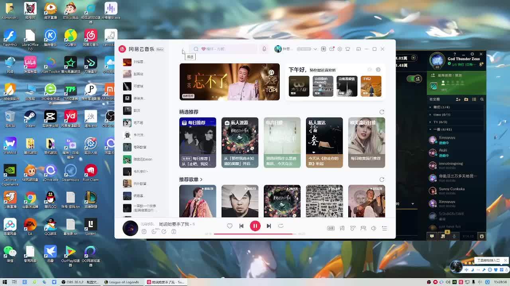The height and width of the screenshot is (286, 510).
Task: Open the 手机2 playlist card
Action: click(x=371, y=86)
